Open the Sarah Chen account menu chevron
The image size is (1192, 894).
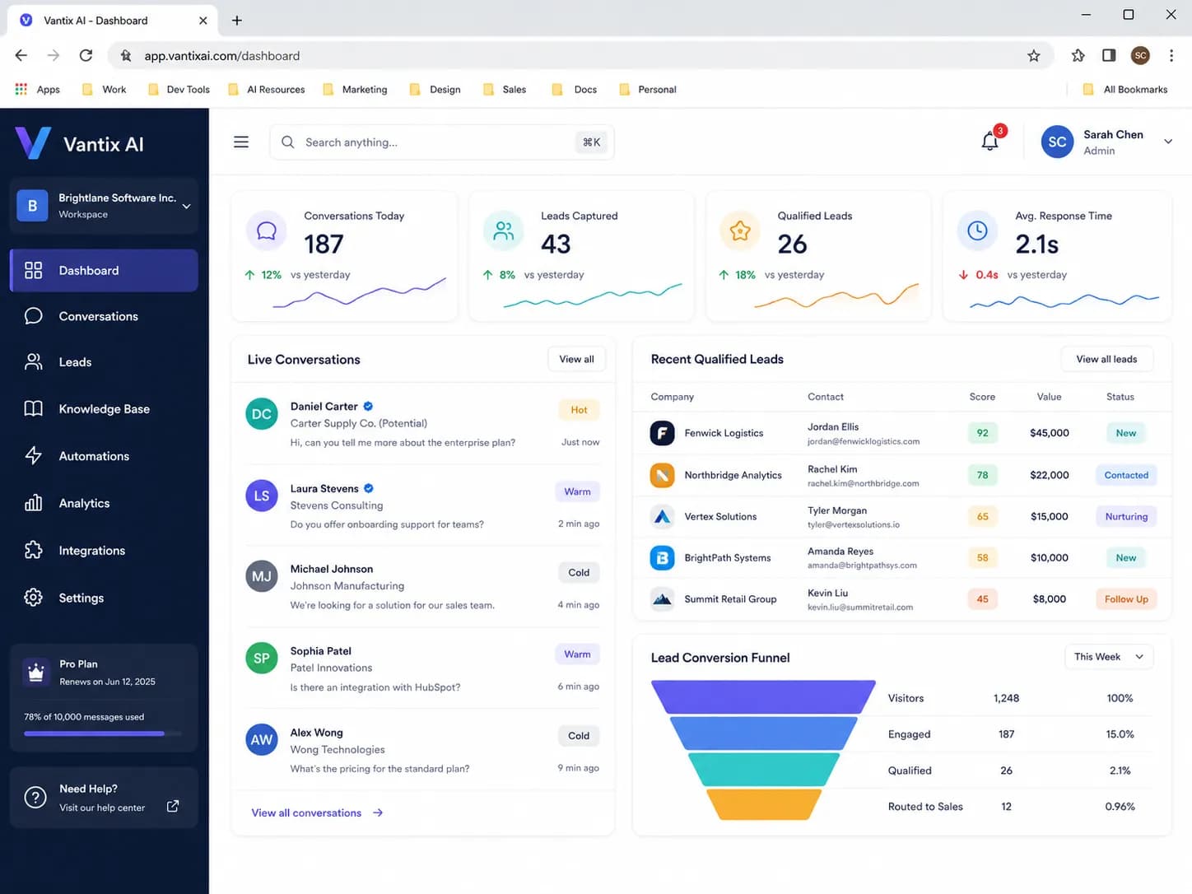(x=1168, y=142)
